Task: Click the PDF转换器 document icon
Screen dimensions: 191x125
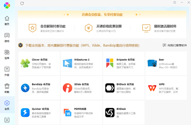Action: click(67, 113)
